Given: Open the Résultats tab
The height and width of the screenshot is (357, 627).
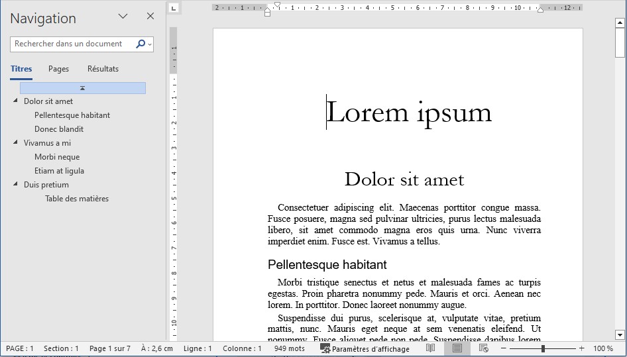Looking at the screenshot, I should [x=103, y=69].
